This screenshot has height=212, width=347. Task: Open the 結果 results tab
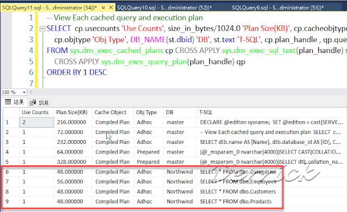15,102
